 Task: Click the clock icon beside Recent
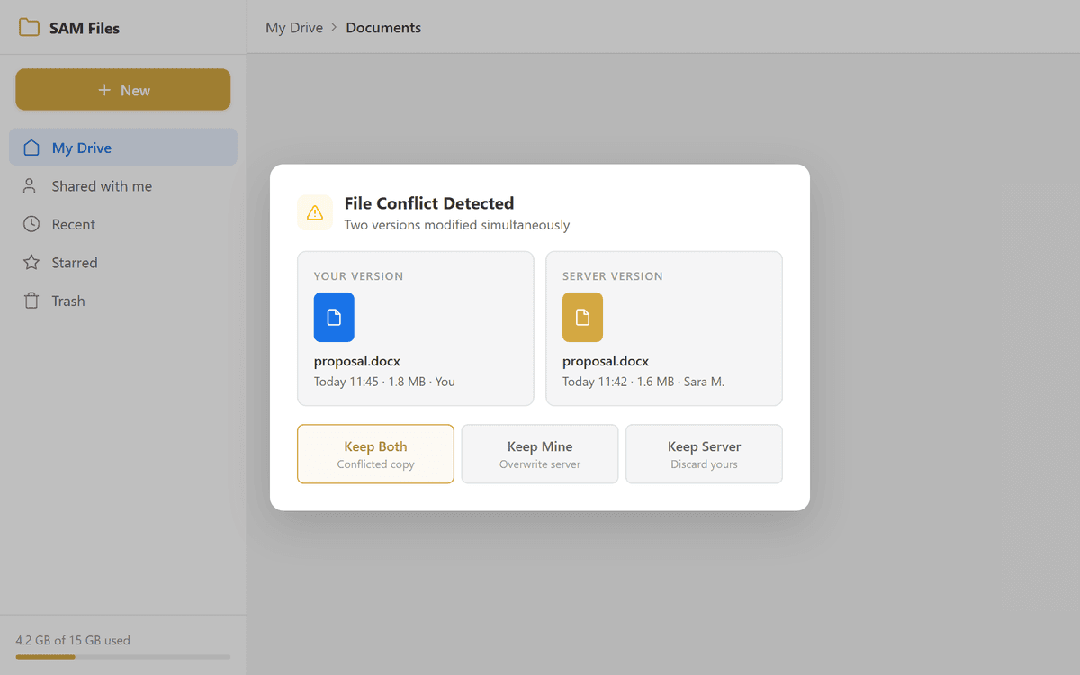tap(31, 224)
